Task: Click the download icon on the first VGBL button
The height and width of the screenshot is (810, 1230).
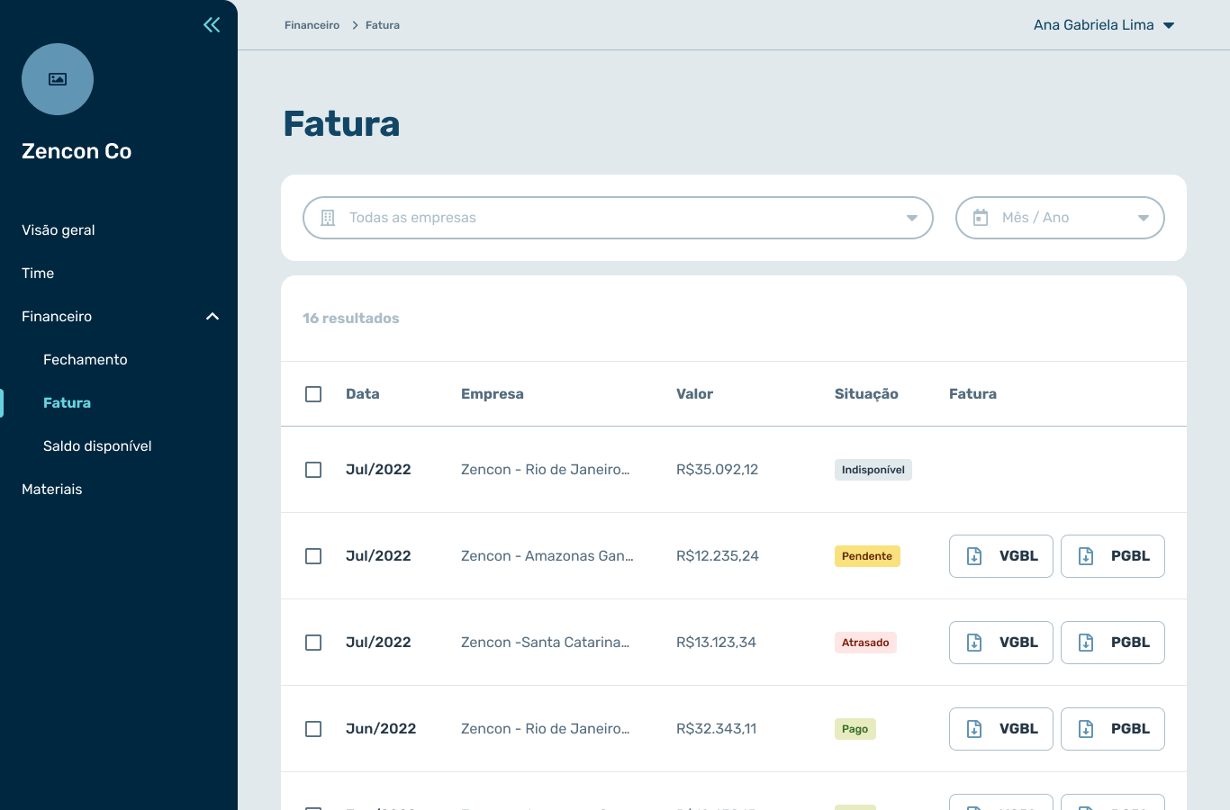Action: point(973,555)
